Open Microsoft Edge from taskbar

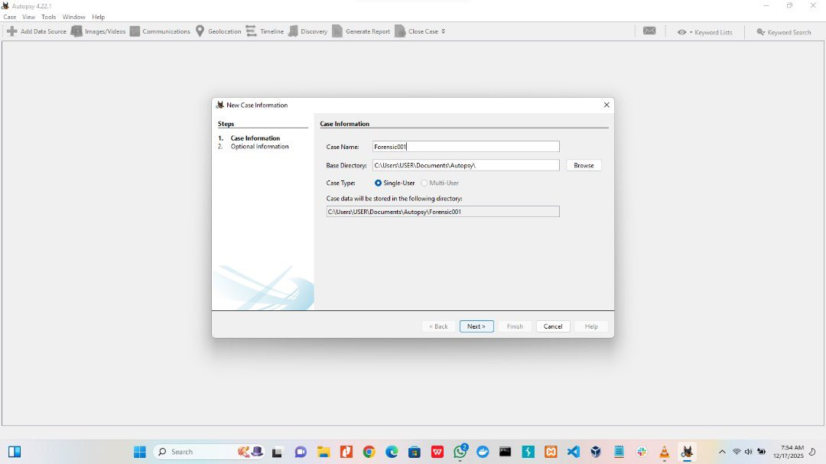point(392,452)
